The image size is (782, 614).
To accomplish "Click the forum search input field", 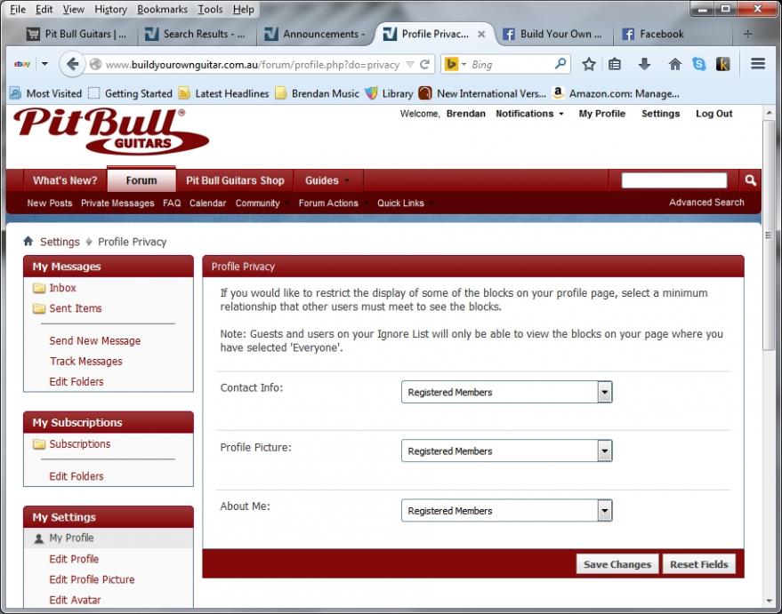I will pos(673,180).
